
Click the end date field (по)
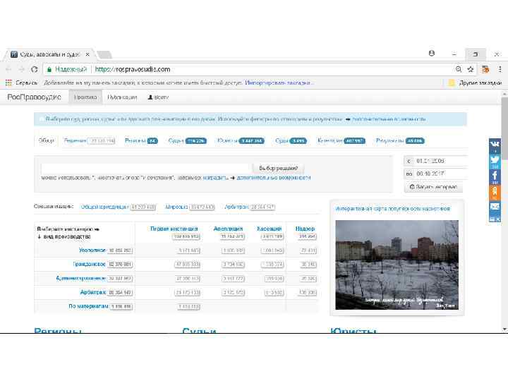click(x=441, y=174)
